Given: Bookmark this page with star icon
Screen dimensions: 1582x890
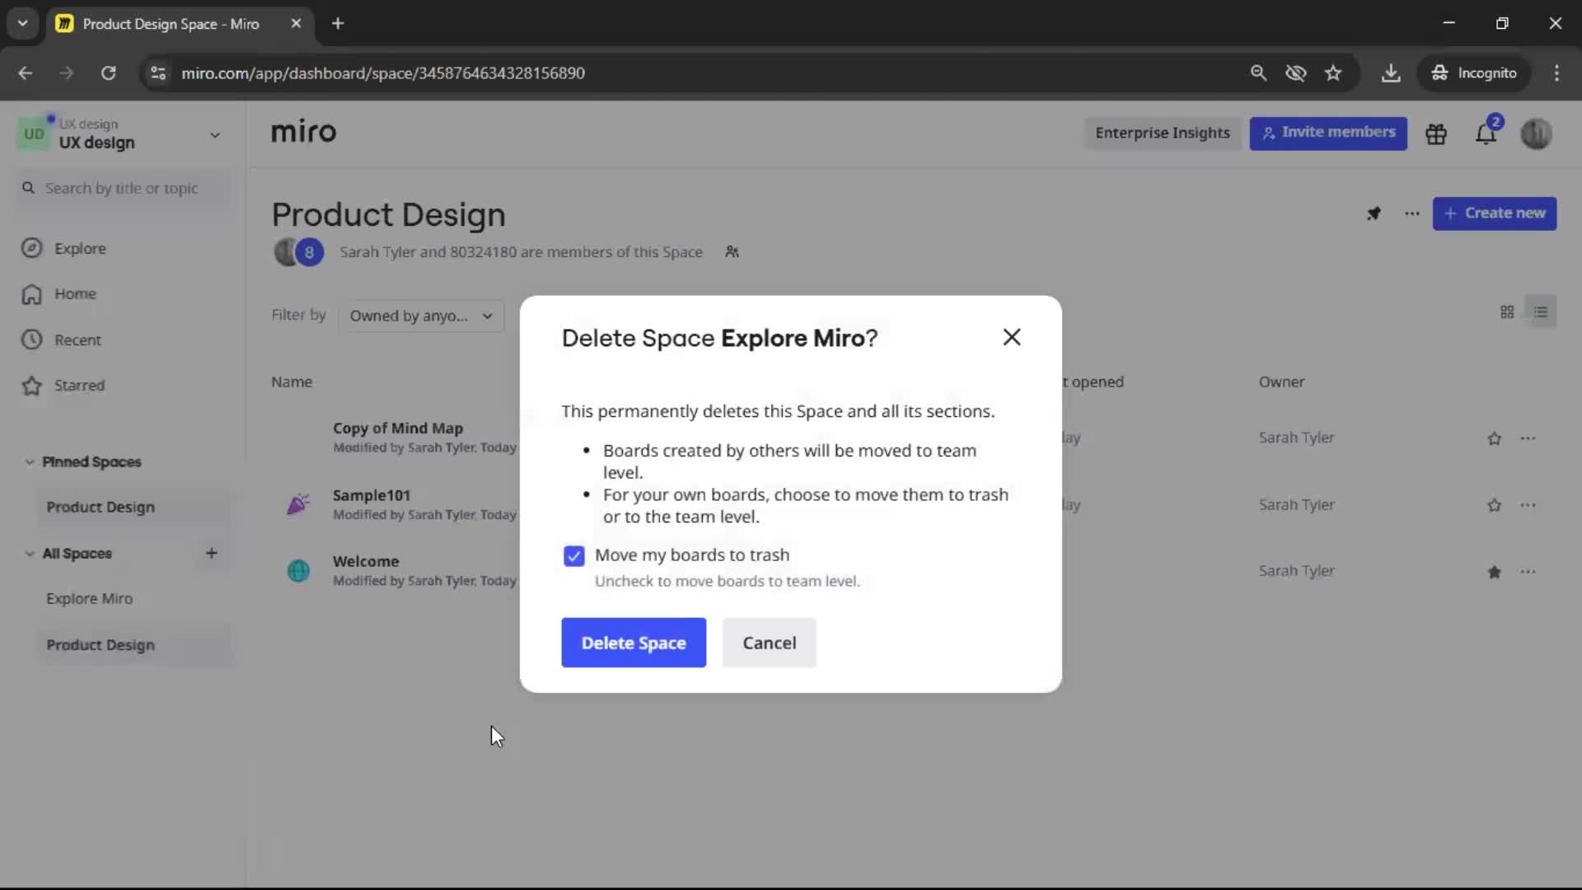Looking at the screenshot, I should [1333, 73].
